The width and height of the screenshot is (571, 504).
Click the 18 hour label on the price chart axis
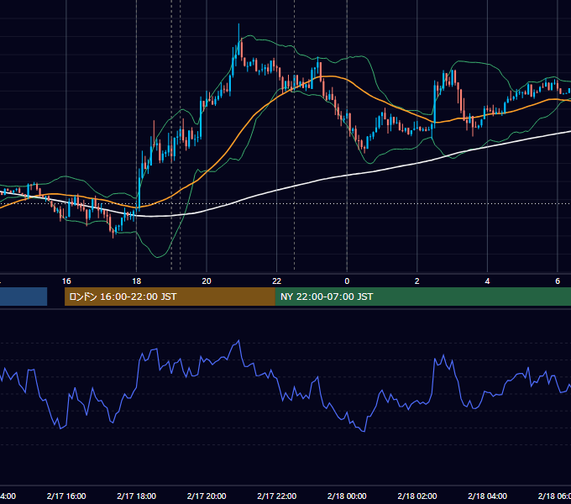pyautogui.click(x=137, y=281)
